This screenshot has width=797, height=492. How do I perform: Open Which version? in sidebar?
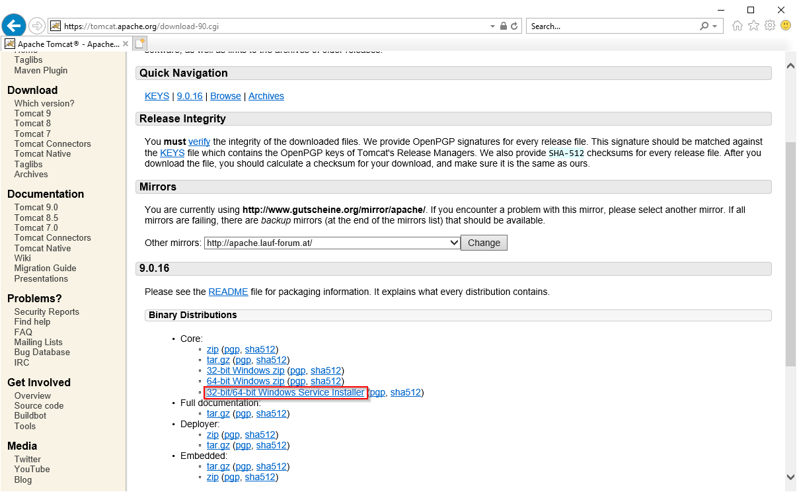click(x=44, y=103)
